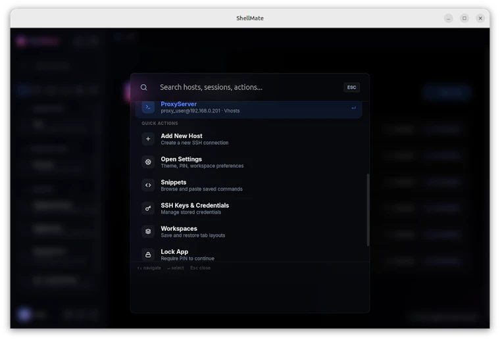Open the Workspaces action
The height and width of the screenshot is (340, 500).
click(249, 231)
